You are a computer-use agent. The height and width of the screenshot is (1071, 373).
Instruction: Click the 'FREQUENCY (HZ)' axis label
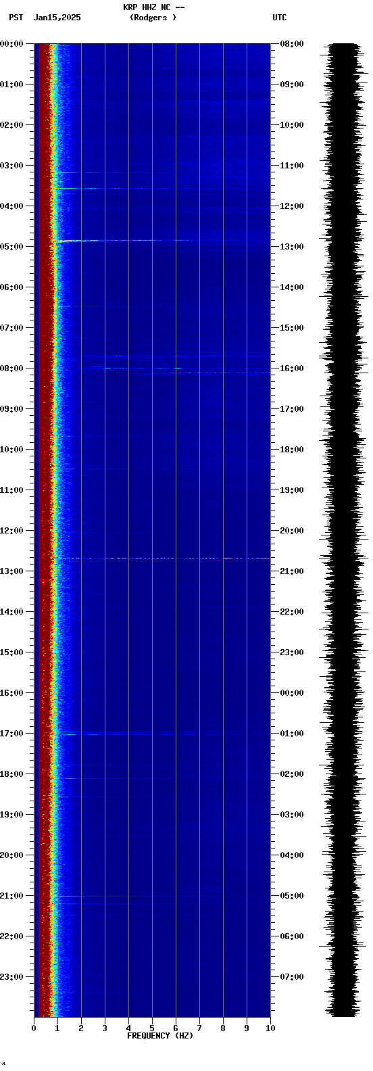click(x=160, y=1036)
